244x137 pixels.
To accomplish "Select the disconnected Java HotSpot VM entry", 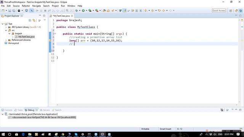I will coord(44,118).
